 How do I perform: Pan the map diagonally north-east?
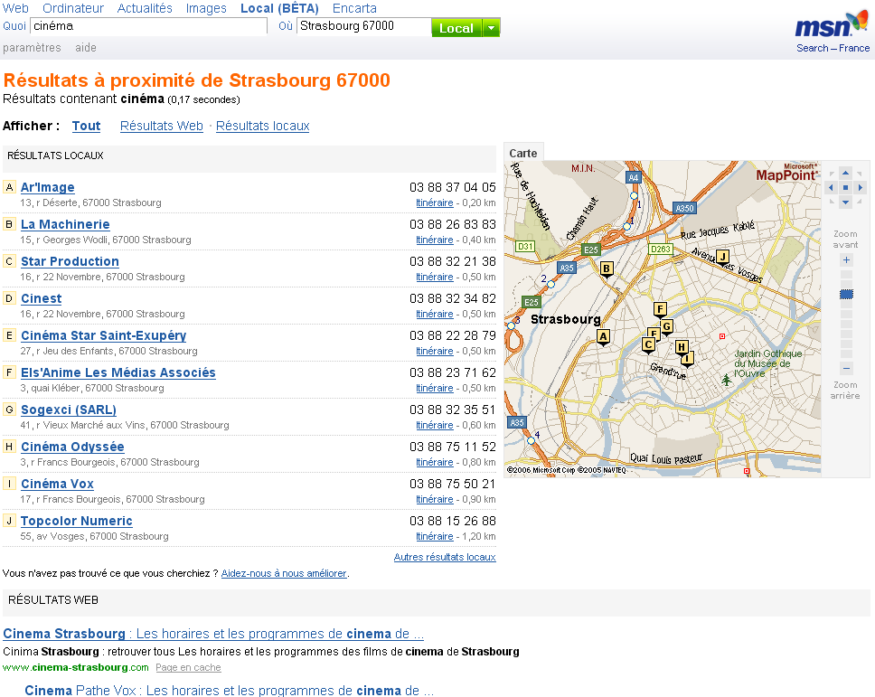860,174
